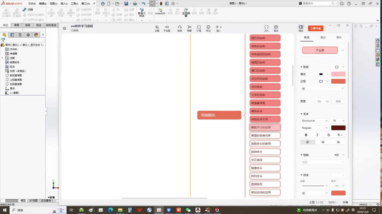Add a Boundary (外框) around topics

199,28
